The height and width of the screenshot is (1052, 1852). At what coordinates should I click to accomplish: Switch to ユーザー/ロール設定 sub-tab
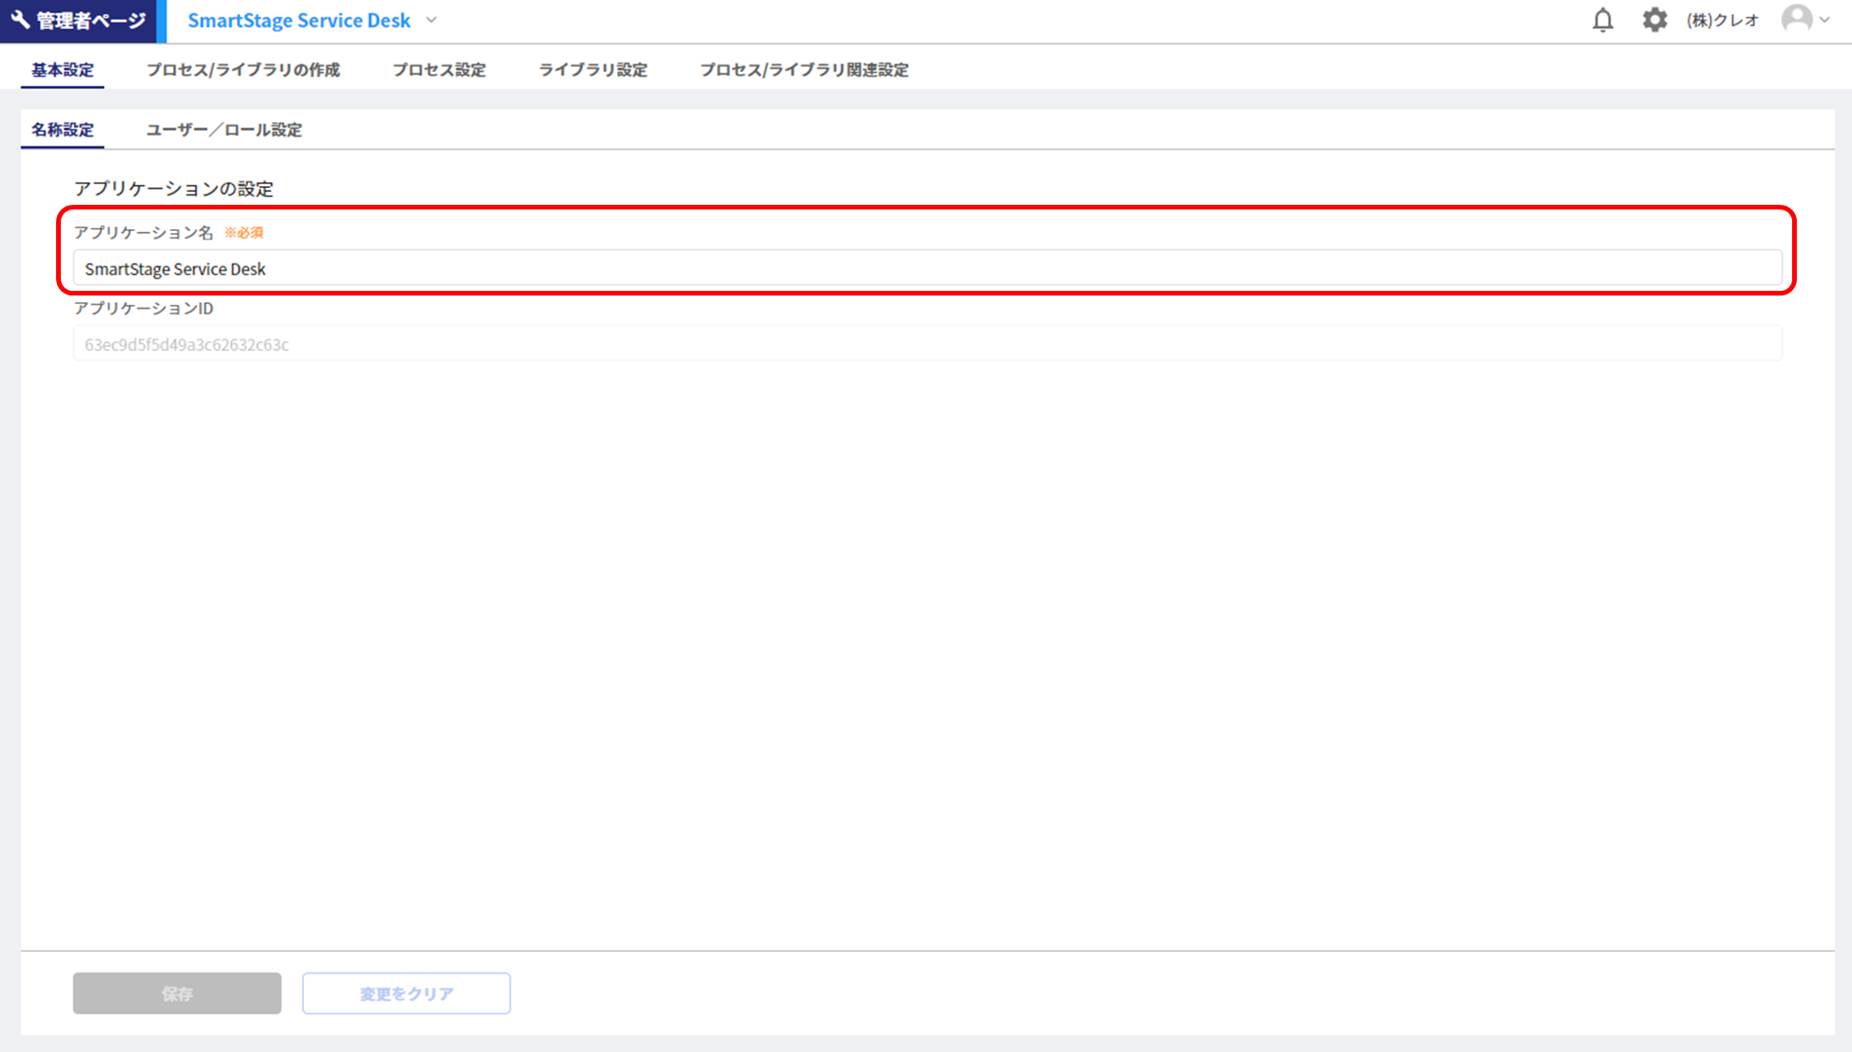click(224, 130)
